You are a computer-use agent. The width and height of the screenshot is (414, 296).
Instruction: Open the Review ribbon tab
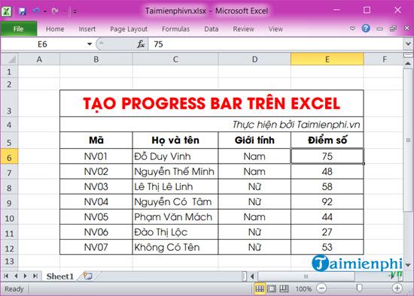click(x=243, y=29)
